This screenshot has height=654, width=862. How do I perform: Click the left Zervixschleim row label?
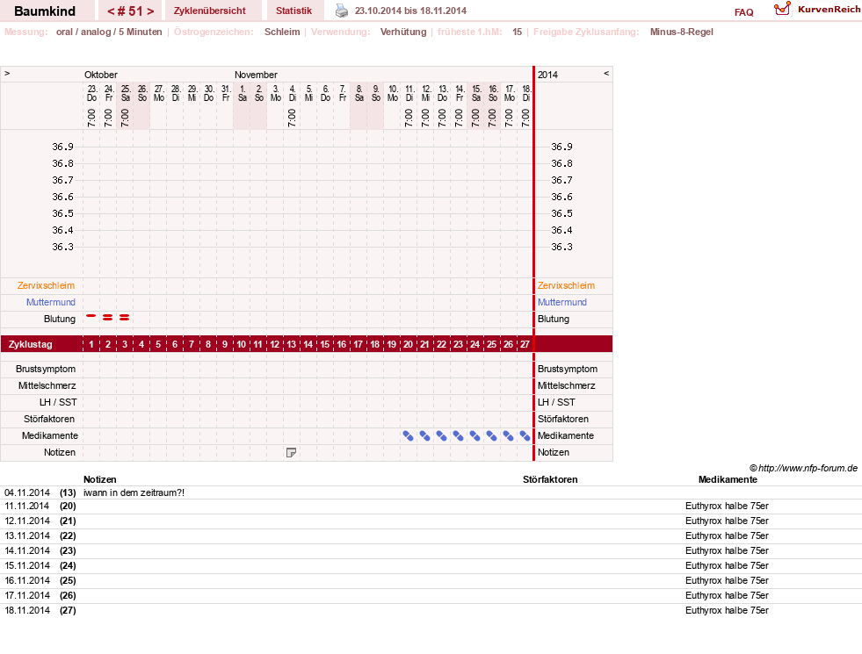coord(47,285)
